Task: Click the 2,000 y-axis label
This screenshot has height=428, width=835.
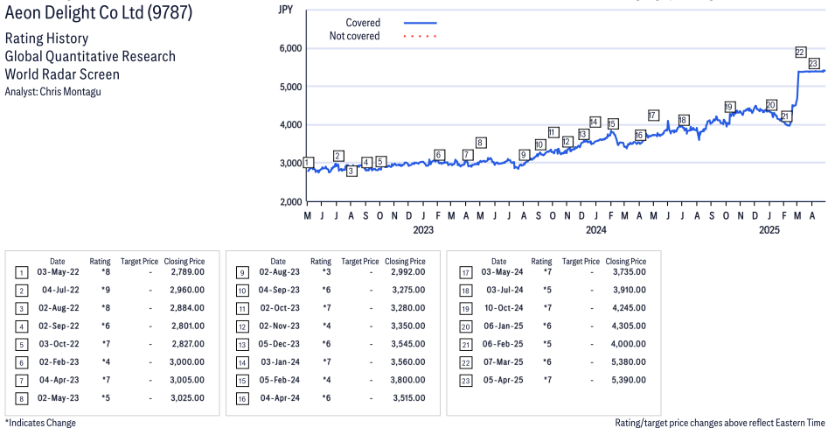Action: 291,201
